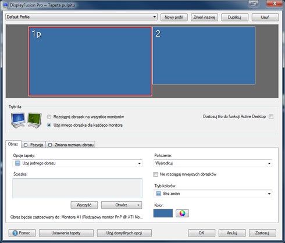Click the image icon in Tryb kolorów combo

click(159, 194)
